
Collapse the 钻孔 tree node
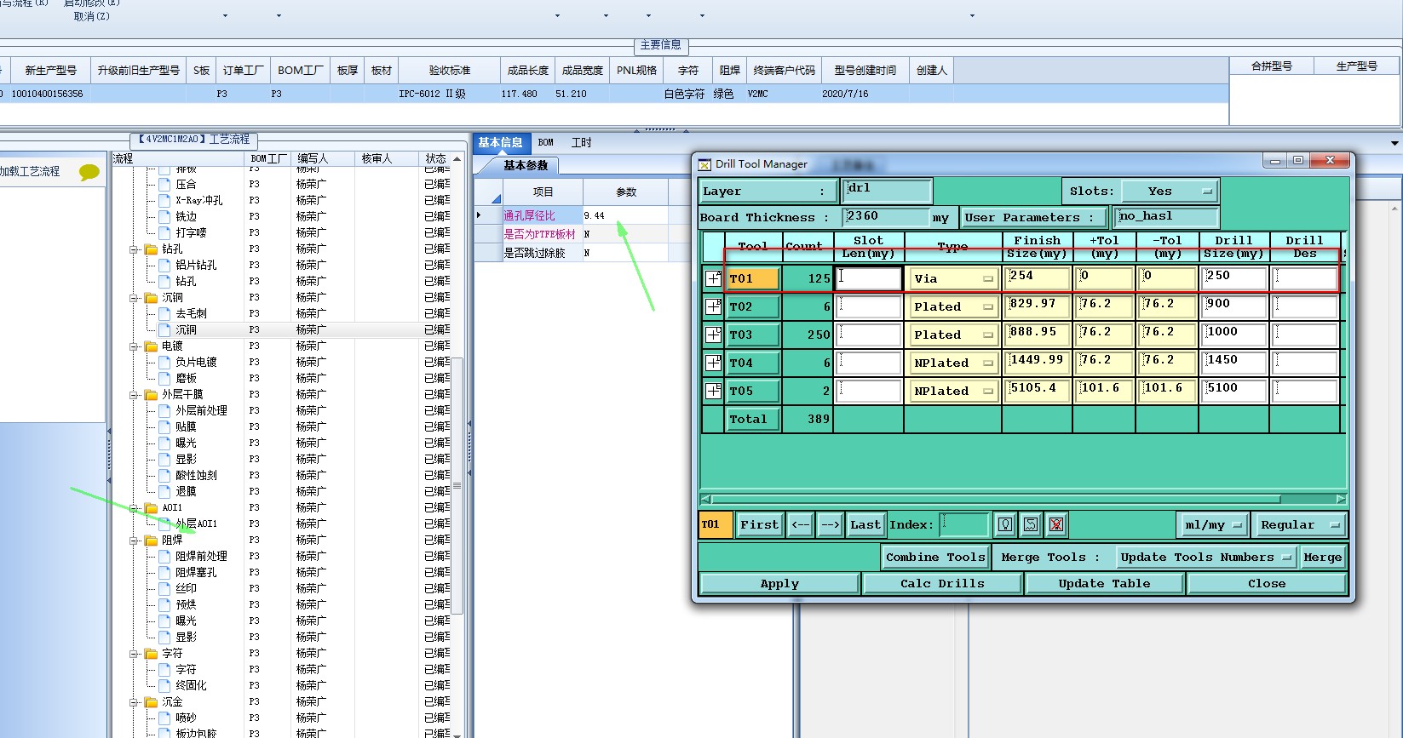tap(135, 249)
